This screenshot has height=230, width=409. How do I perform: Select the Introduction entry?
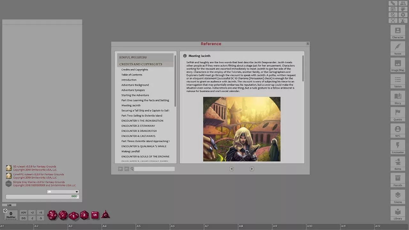pyautogui.click(x=129, y=80)
